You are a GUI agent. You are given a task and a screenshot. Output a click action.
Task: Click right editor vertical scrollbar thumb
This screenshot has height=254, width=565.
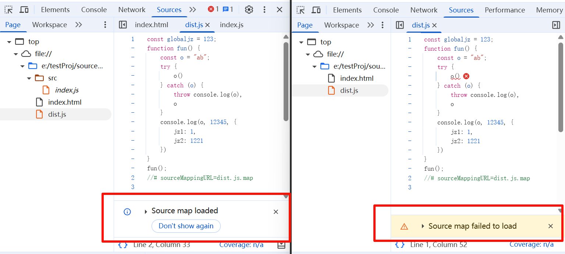point(561,87)
